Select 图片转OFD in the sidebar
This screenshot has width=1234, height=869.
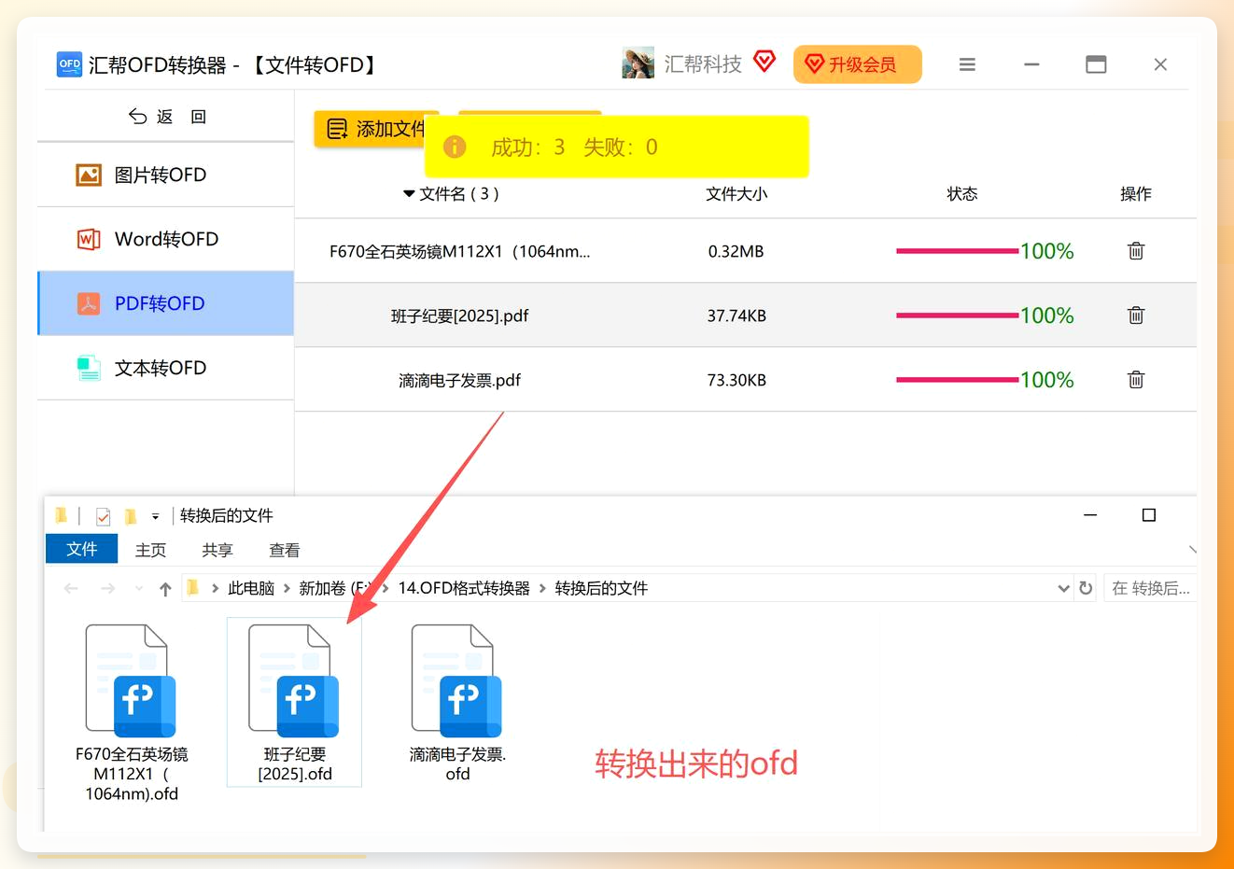click(165, 175)
